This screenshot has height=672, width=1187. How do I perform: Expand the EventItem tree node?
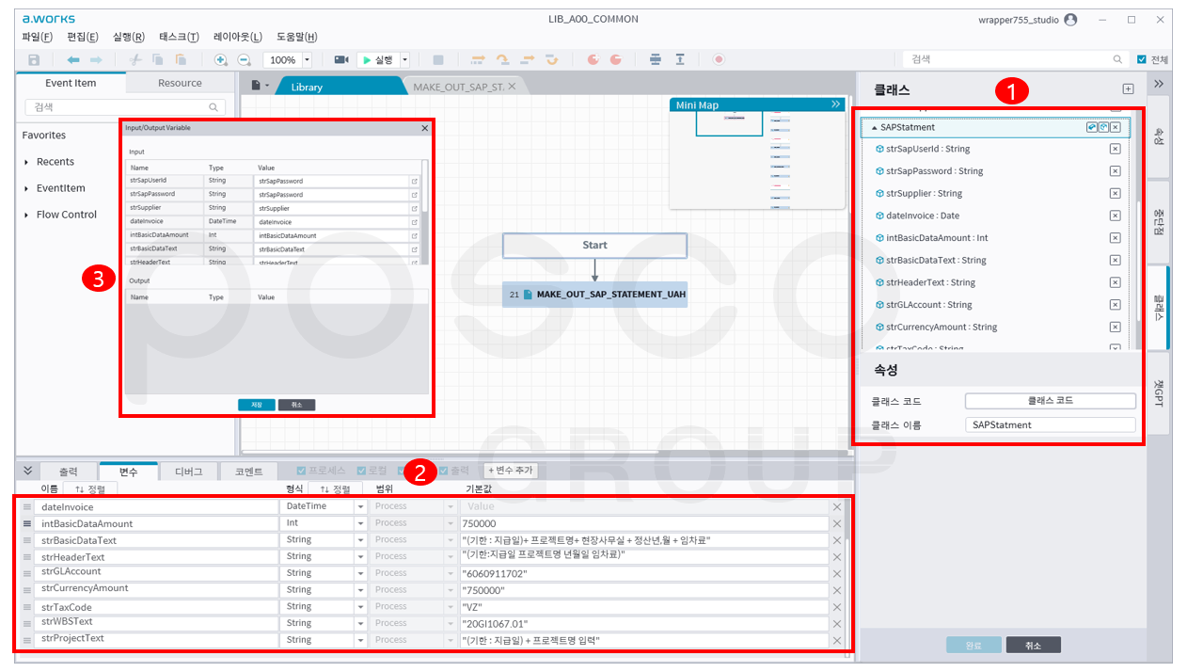(26, 188)
